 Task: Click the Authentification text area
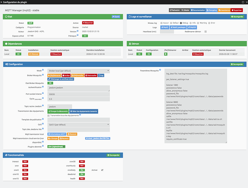(x=79, y=88)
